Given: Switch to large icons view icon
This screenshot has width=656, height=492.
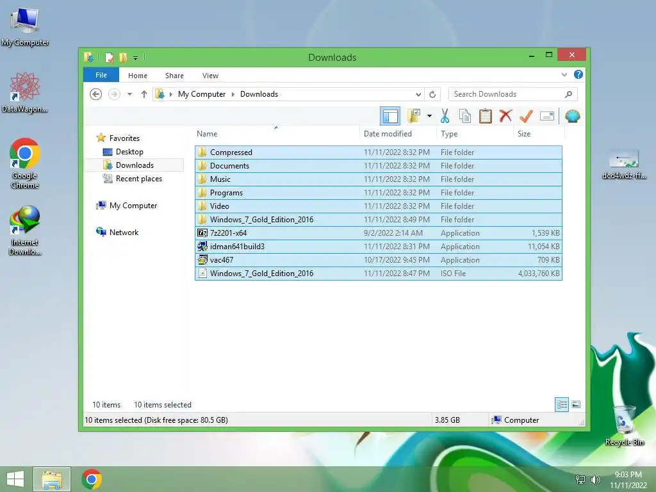Looking at the screenshot, I should click(576, 405).
